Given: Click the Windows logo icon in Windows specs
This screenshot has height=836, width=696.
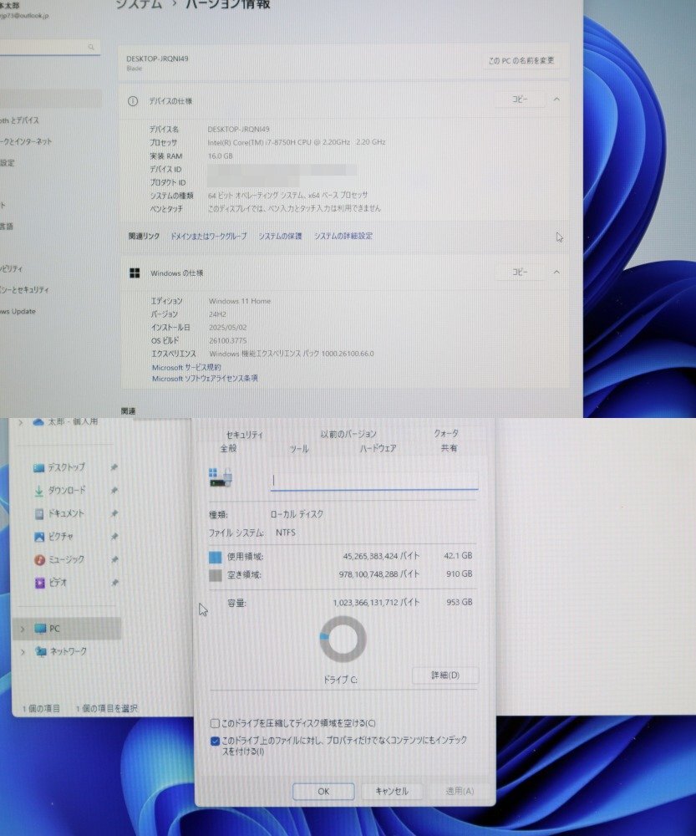Looking at the screenshot, I should 135,273.
